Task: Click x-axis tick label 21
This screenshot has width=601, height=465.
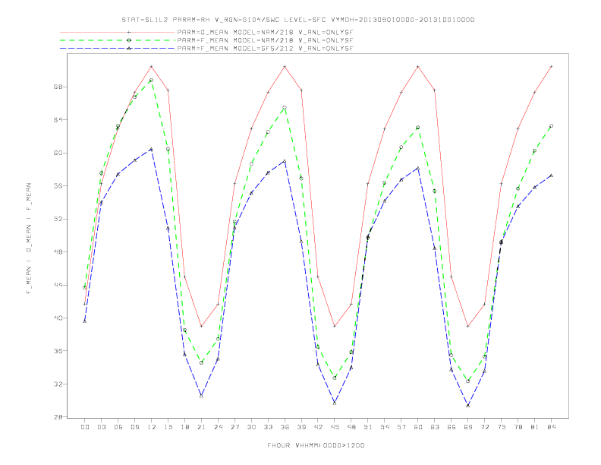Action: pyautogui.click(x=201, y=427)
